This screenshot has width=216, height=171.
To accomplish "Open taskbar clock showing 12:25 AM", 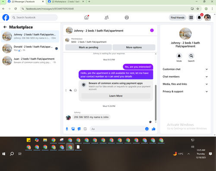I will tap(201, 154).
